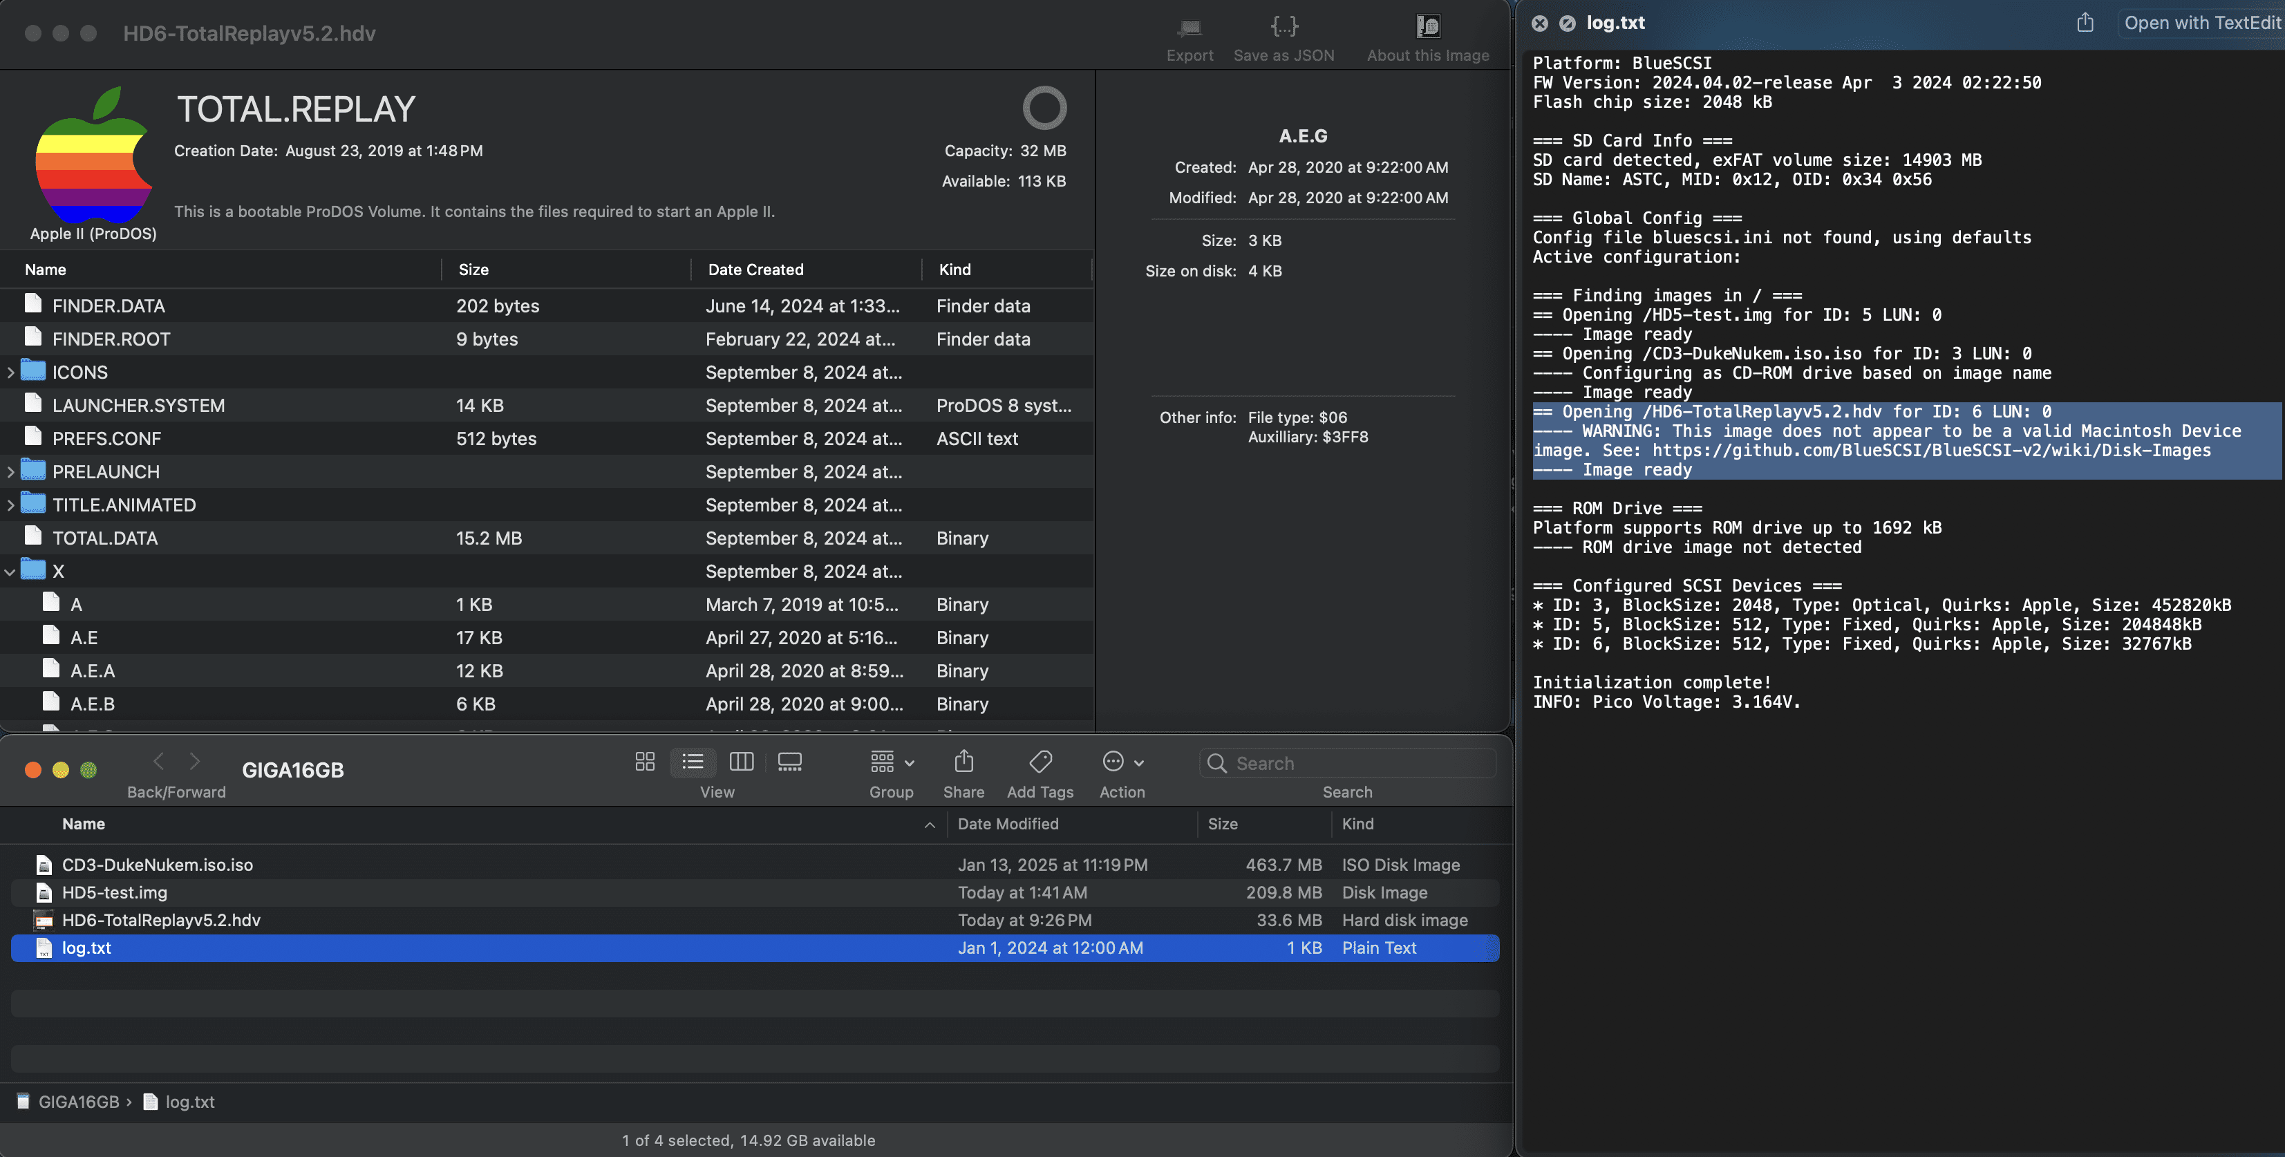Select the PREFS.CONF file row
The image size is (2285, 1157).
tap(547, 438)
